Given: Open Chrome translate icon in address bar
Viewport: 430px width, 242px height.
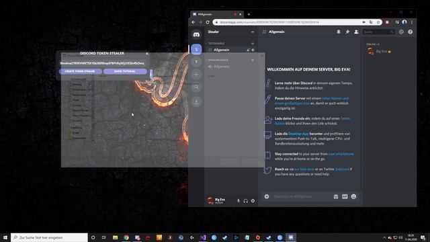Looking at the screenshot, I should pyautogui.click(x=371, y=22).
